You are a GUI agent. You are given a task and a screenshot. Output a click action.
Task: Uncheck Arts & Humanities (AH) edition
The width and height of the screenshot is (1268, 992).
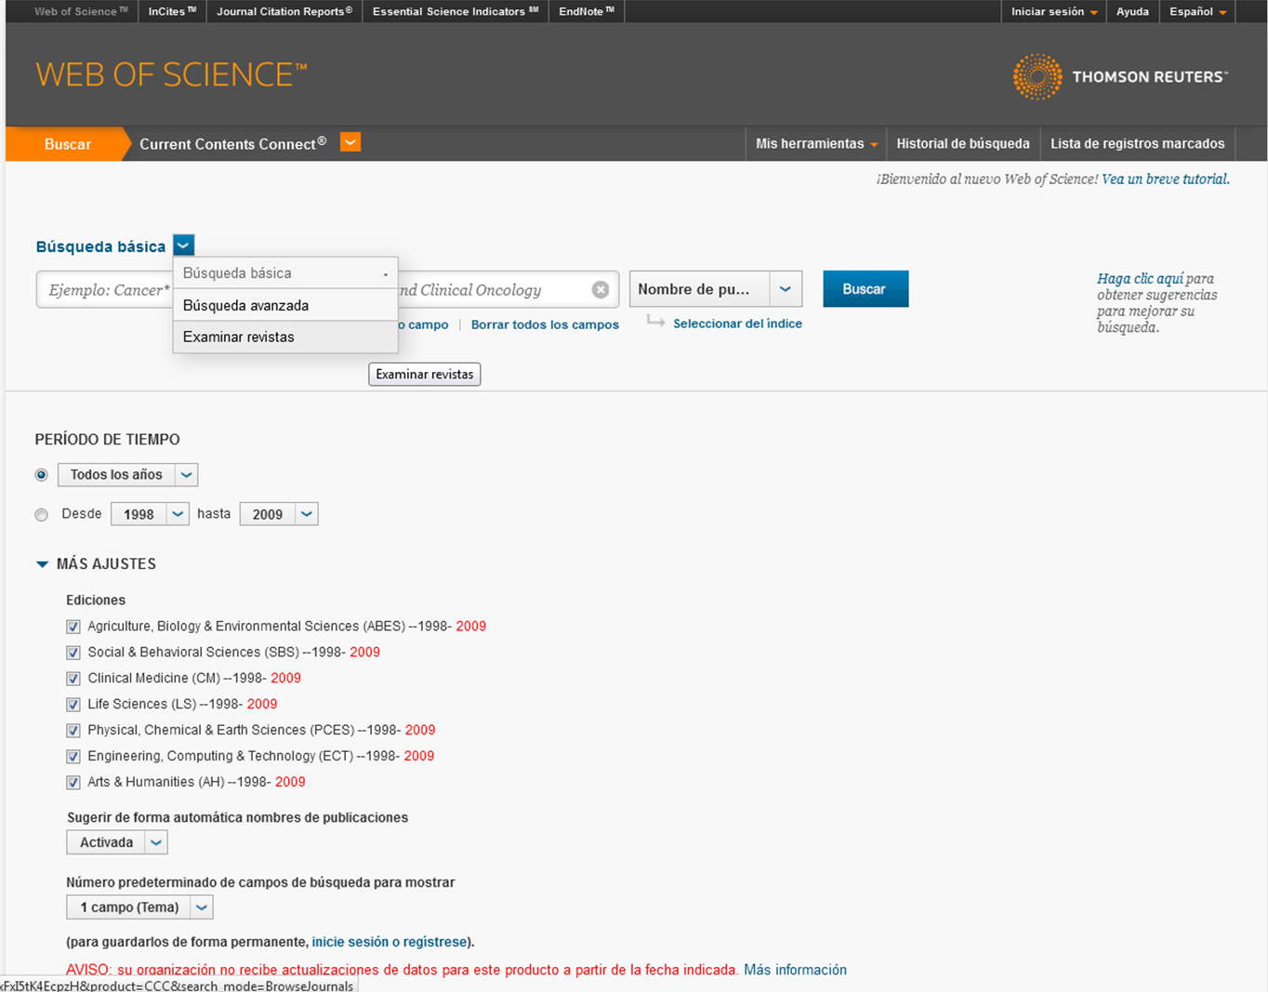coord(73,783)
